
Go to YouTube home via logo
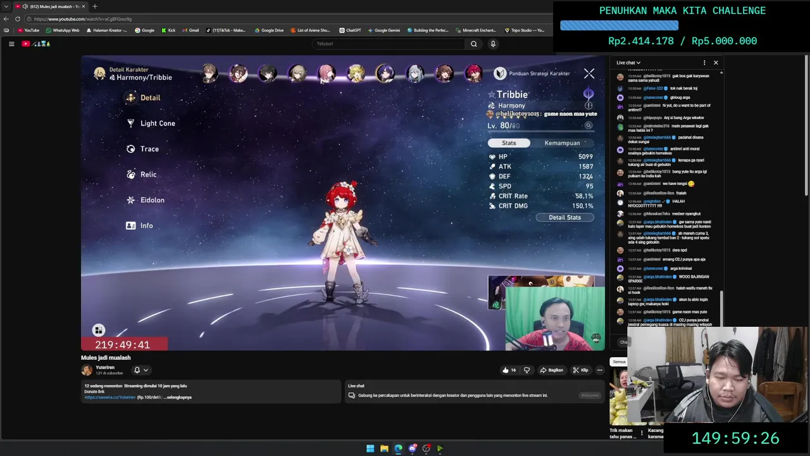coord(35,44)
